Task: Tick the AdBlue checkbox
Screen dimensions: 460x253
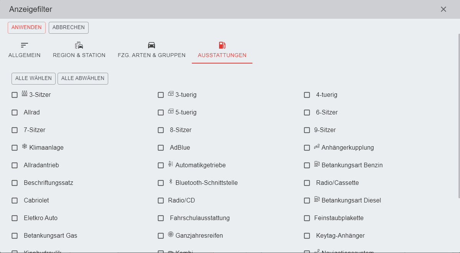Action: click(x=161, y=148)
